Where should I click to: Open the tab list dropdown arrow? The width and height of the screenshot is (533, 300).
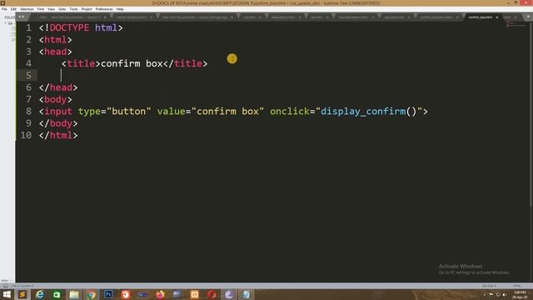point(528,17)
